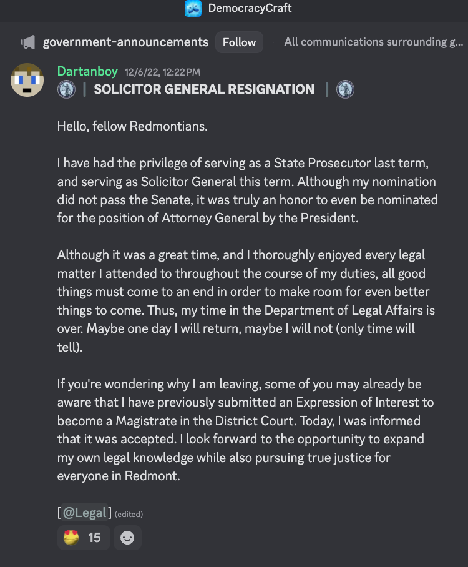The width and height of the screenshot is (468, 567).
Task: Click the paragraph about serving as State Prosecutor
Action: click(x=248, y=190)
